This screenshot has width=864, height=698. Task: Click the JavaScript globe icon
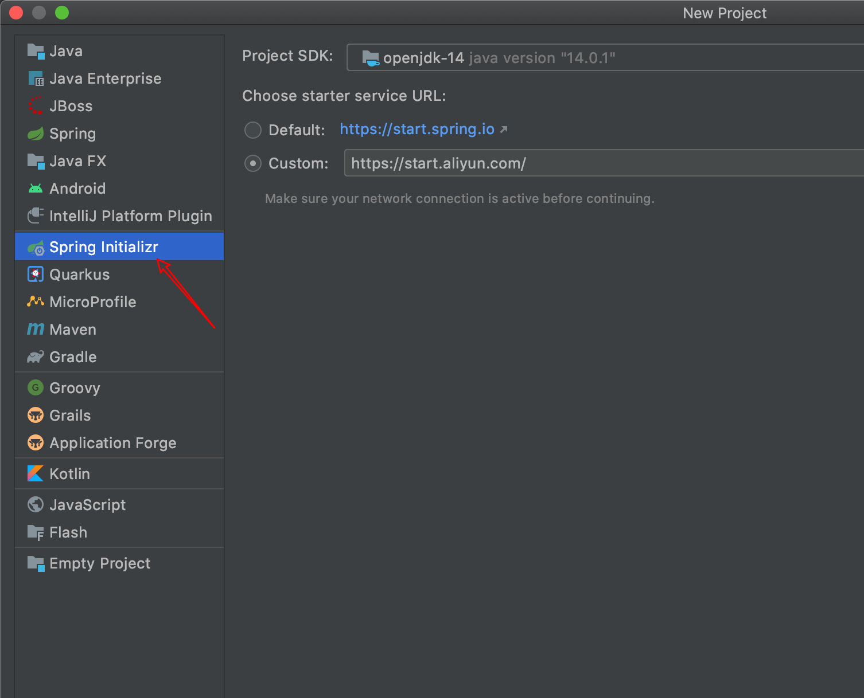[x=36, y=505]
